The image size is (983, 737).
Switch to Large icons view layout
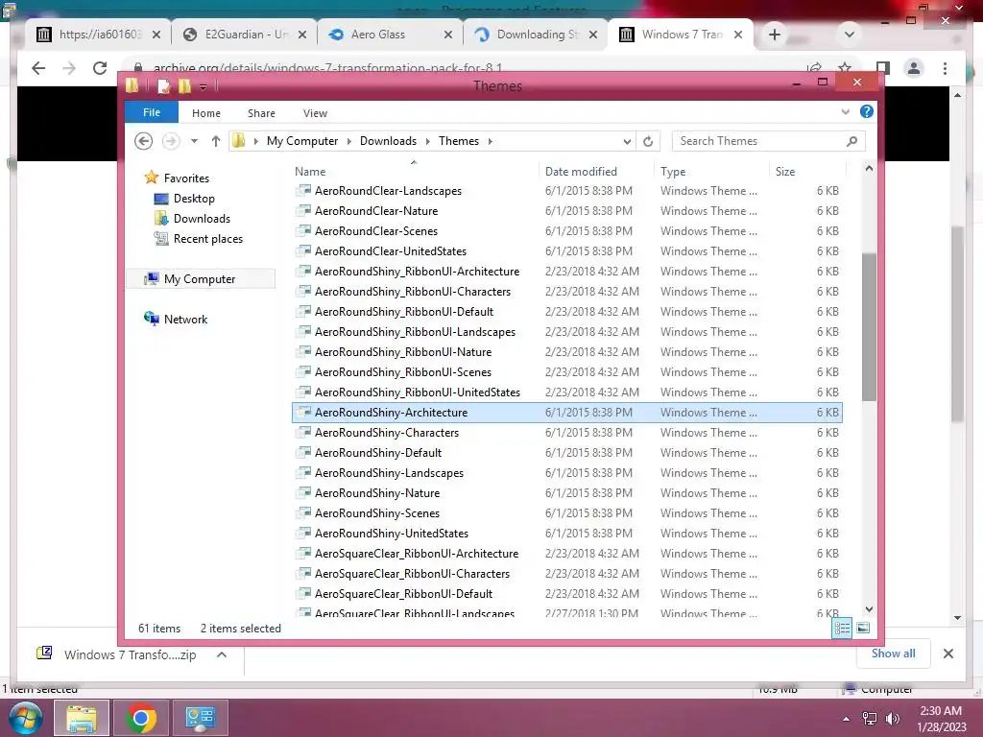[x=863, y=628]
